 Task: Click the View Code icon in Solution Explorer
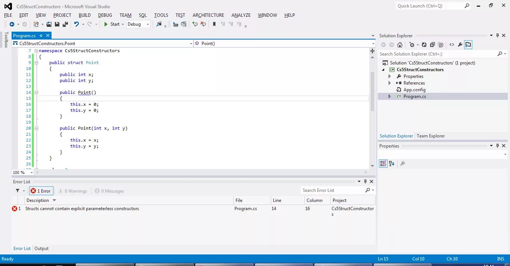[x=452, y=45]
